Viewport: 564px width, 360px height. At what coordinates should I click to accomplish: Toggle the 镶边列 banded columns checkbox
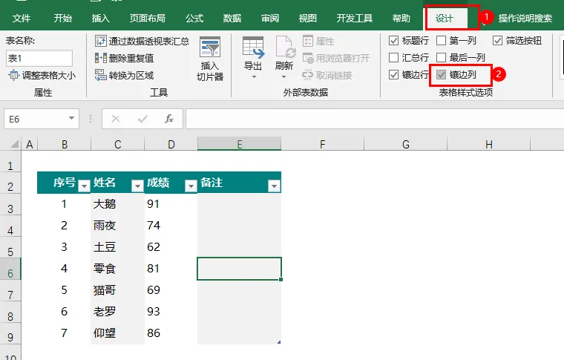[441, 74]
